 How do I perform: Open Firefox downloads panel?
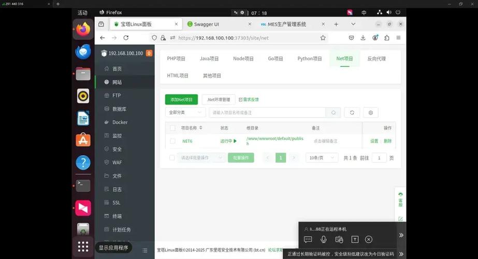[363, 38]
